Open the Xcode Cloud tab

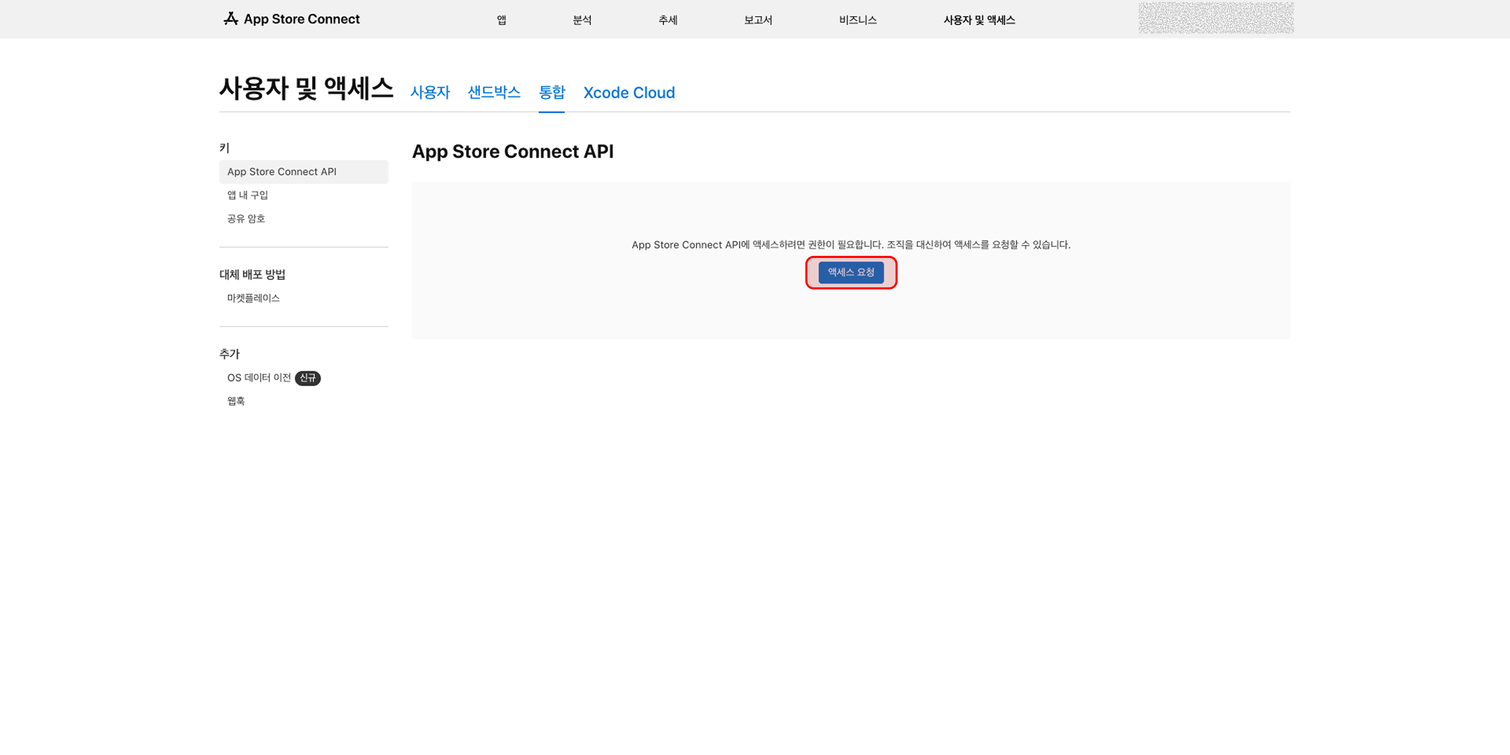pos(629,93)
